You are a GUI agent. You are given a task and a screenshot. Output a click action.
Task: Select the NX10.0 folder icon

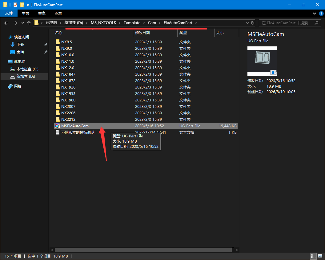tap(58, 55)
